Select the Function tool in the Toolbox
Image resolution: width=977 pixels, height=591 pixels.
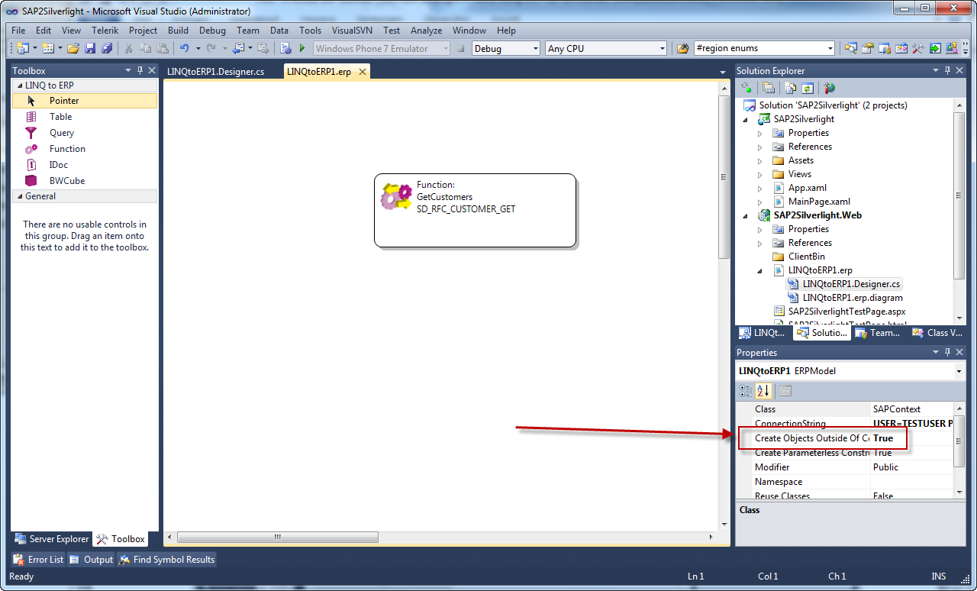coord(84,149)
